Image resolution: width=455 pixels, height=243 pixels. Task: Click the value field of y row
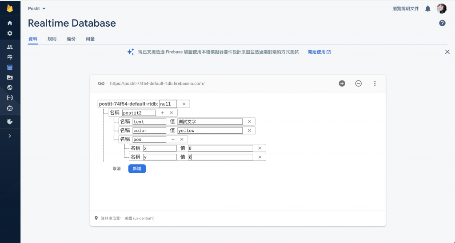pos(220,157)
